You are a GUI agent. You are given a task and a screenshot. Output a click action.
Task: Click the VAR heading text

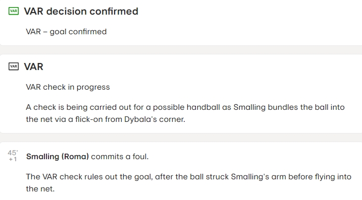click(x=34, y=66)
